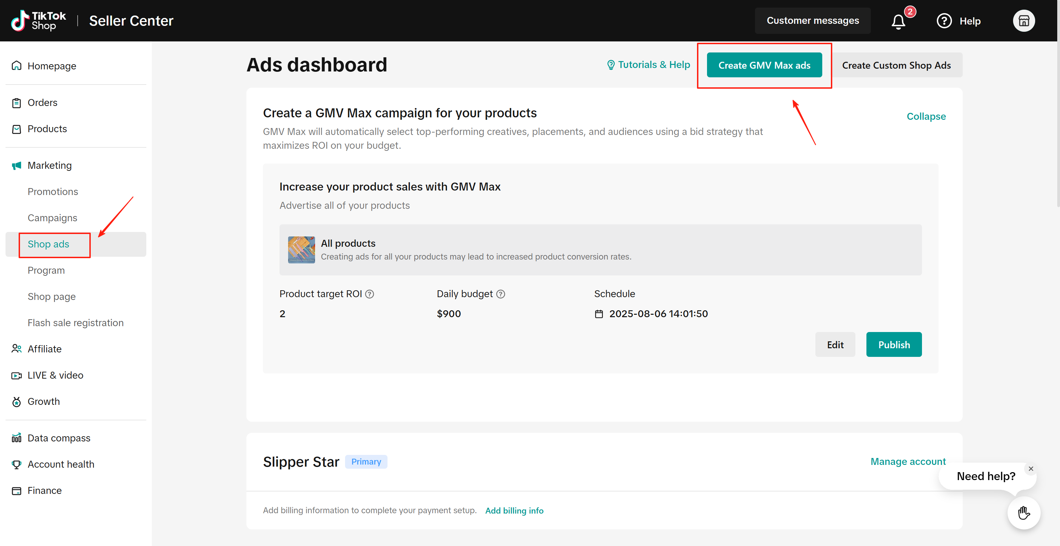Collapse the GMV Max campaign section
This screenshot has height=546, width=1060.
[926, 116]
